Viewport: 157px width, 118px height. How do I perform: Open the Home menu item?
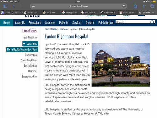coord(7,23)
